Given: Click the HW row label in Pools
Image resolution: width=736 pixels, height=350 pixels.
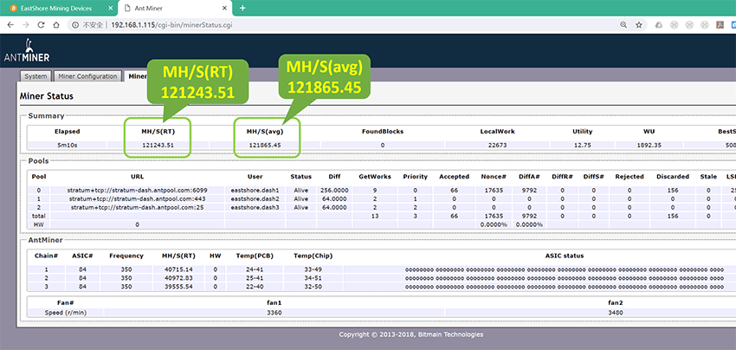Looking at the screenshot, I should [x=37, y=224].
